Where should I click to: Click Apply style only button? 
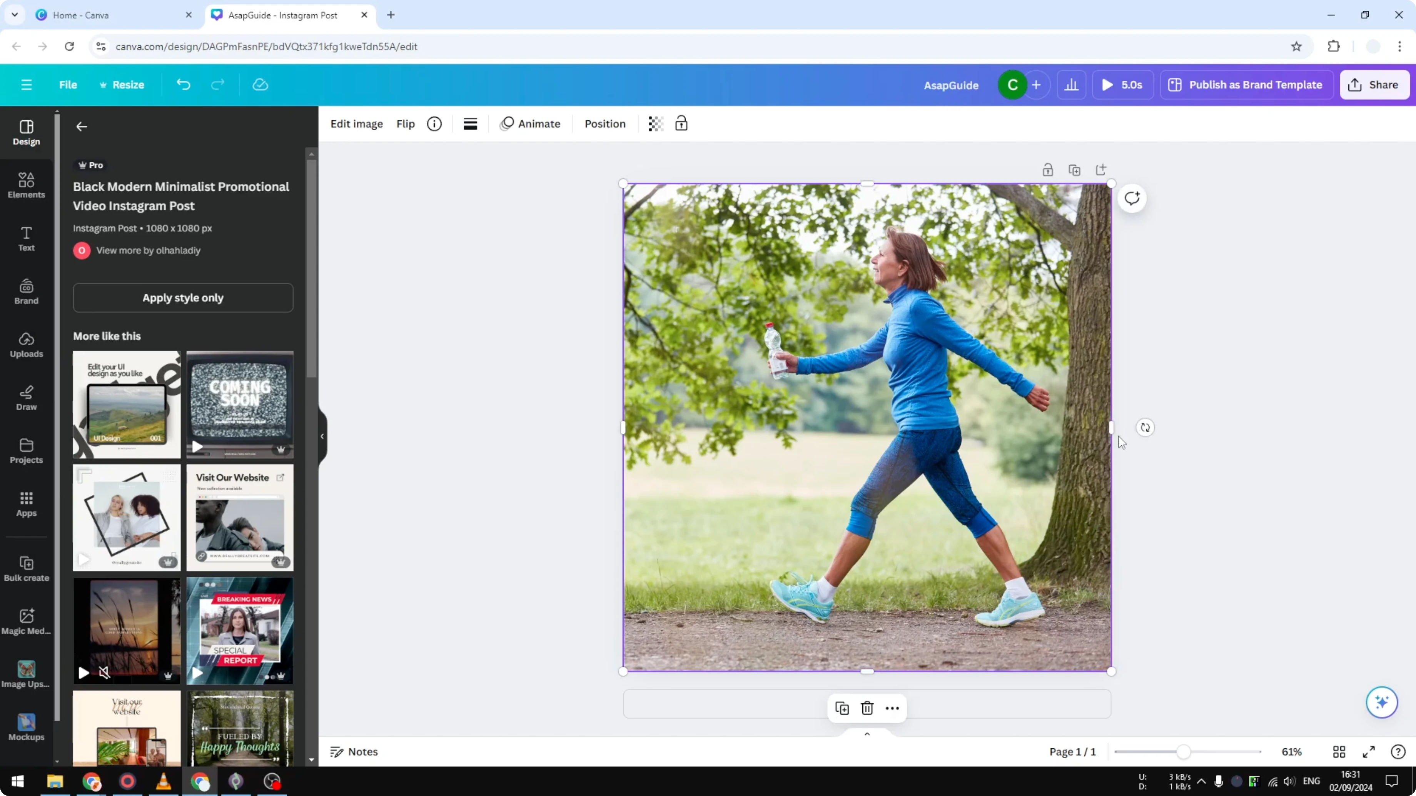click(x=183, y=298)
